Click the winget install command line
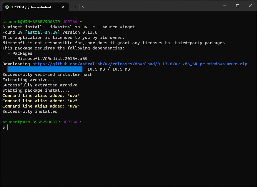The height and width of the screenshot is (187, 257). [69, 27]
